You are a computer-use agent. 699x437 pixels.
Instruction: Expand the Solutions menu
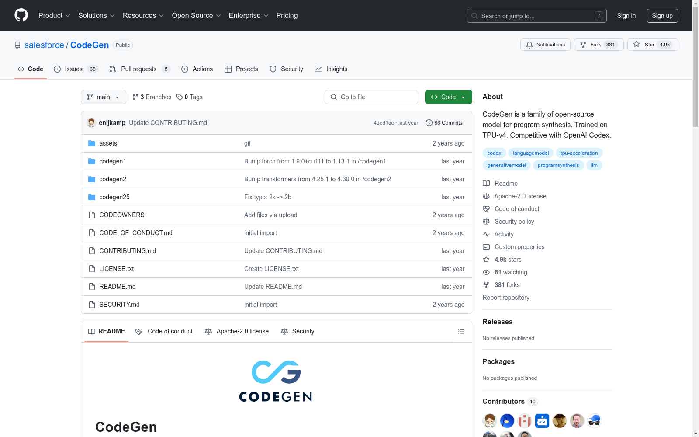pyautogui.click(x=96, y=15)
